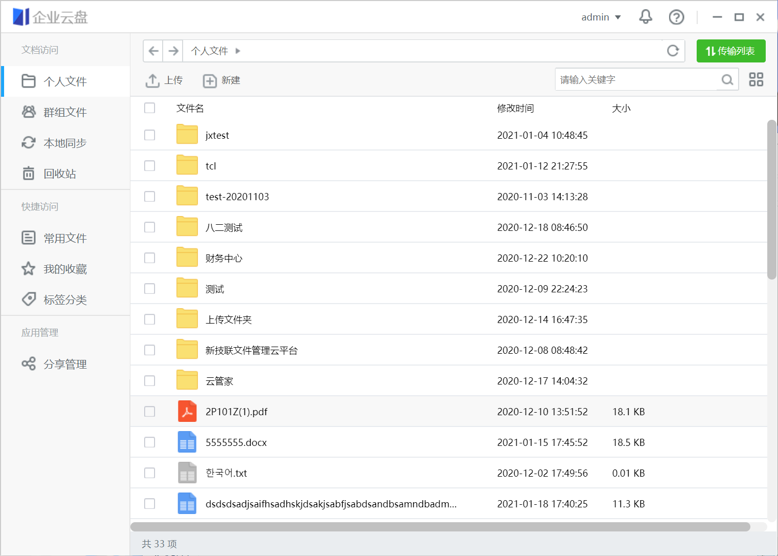Viewport: 778px width, 556px height.
Task: Click the dsdsdsadj... docx file icon
Action: (187, 503)
